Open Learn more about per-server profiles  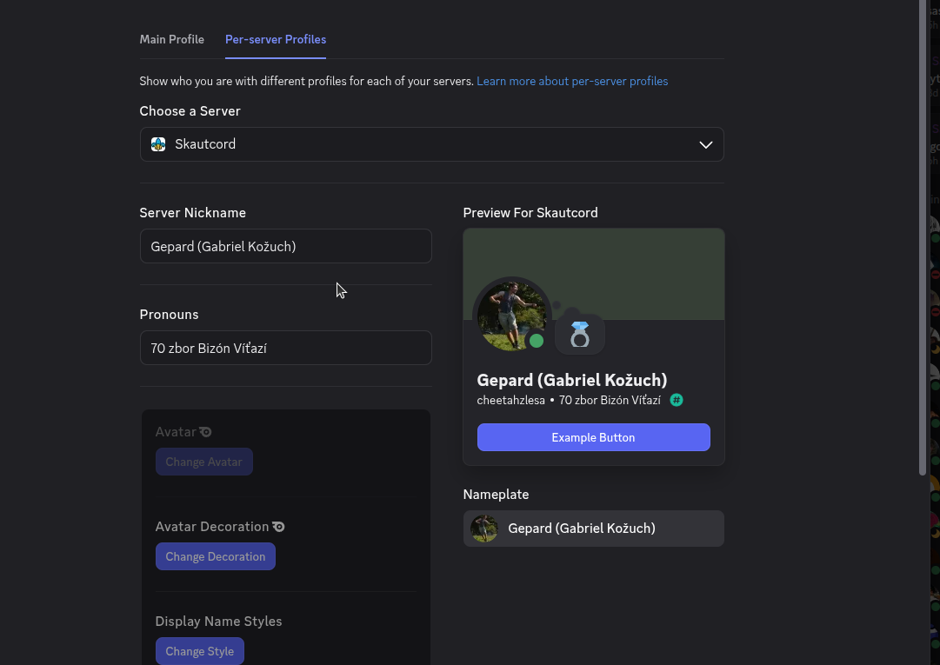point(571,81)
